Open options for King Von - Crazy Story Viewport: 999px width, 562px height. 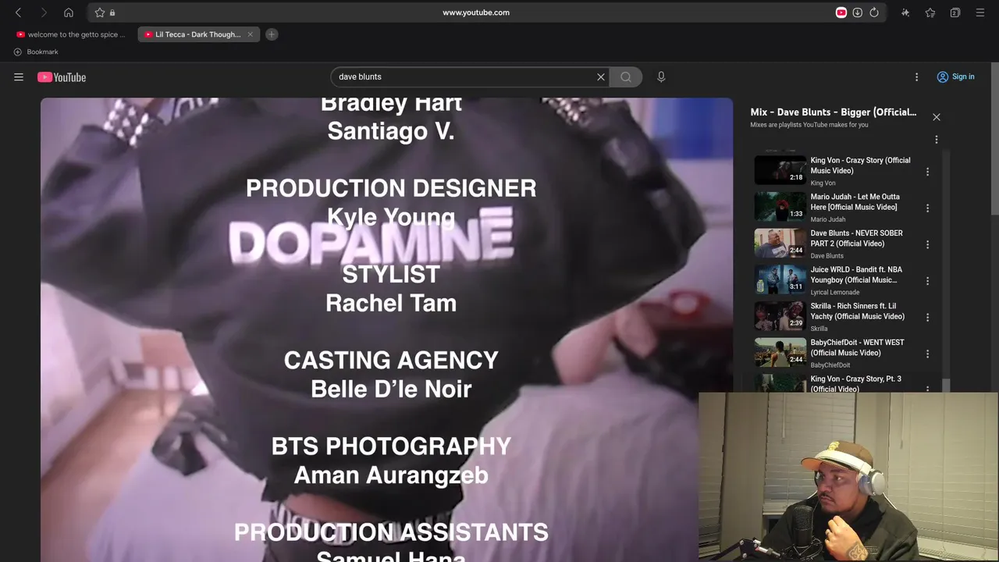click(927, 172)
